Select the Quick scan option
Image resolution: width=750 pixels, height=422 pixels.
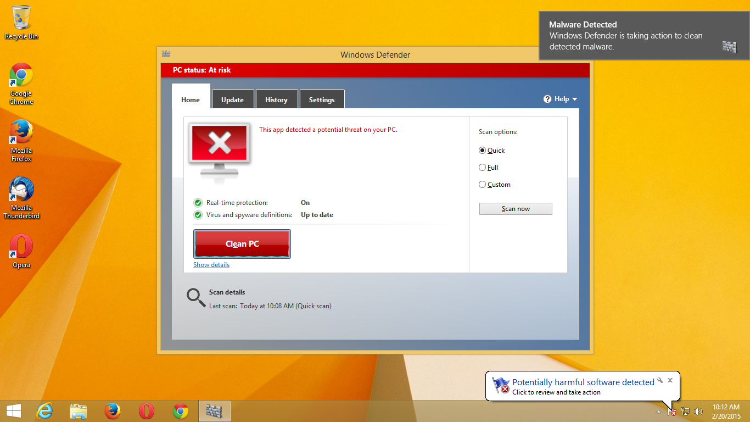[x=483, y=151]
